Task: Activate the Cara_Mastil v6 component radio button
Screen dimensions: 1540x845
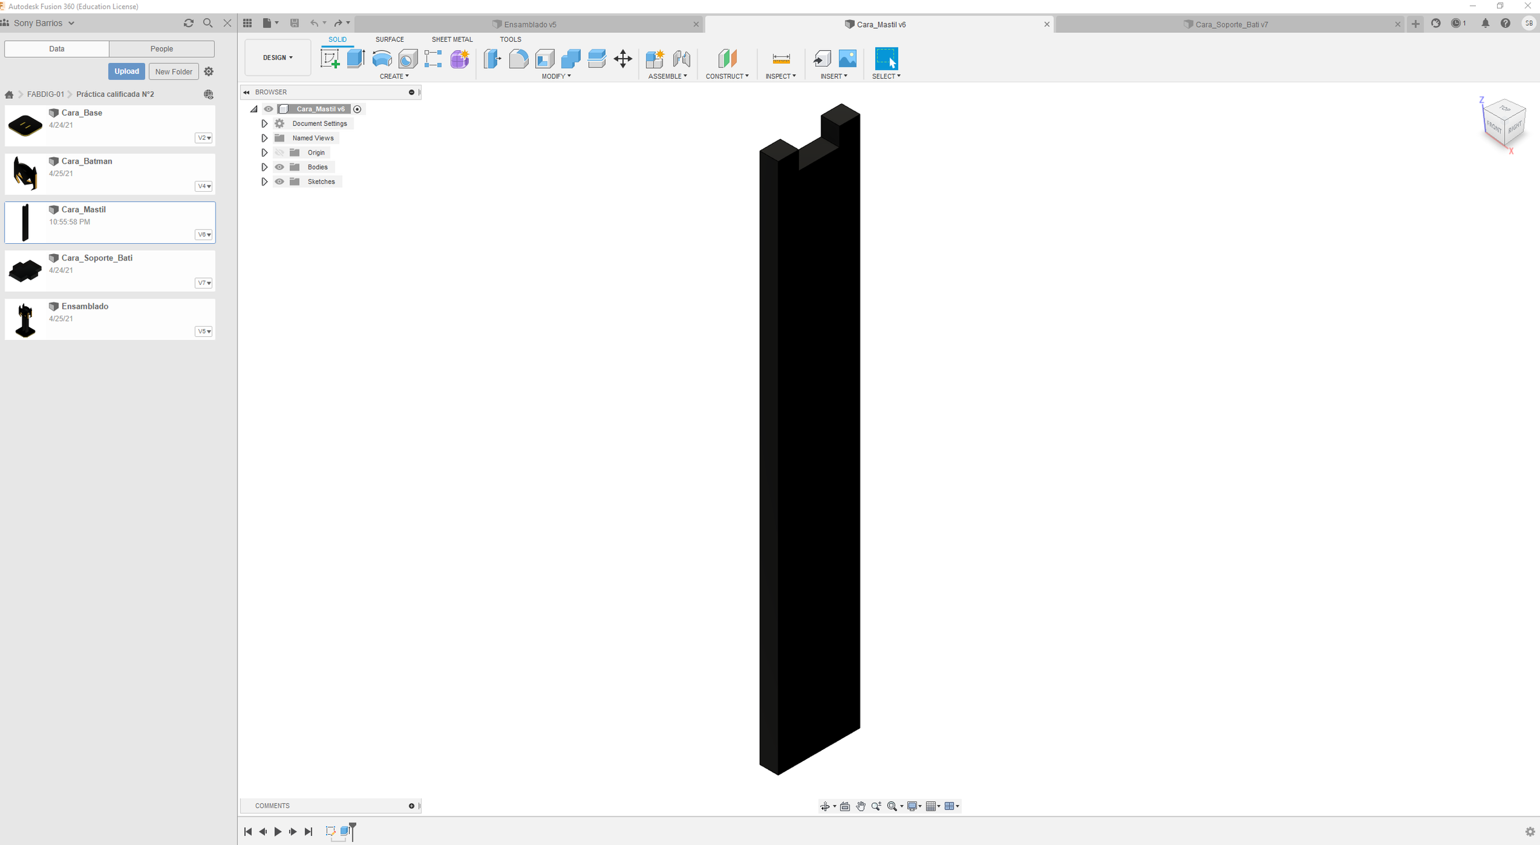Action: pos(357,109)
